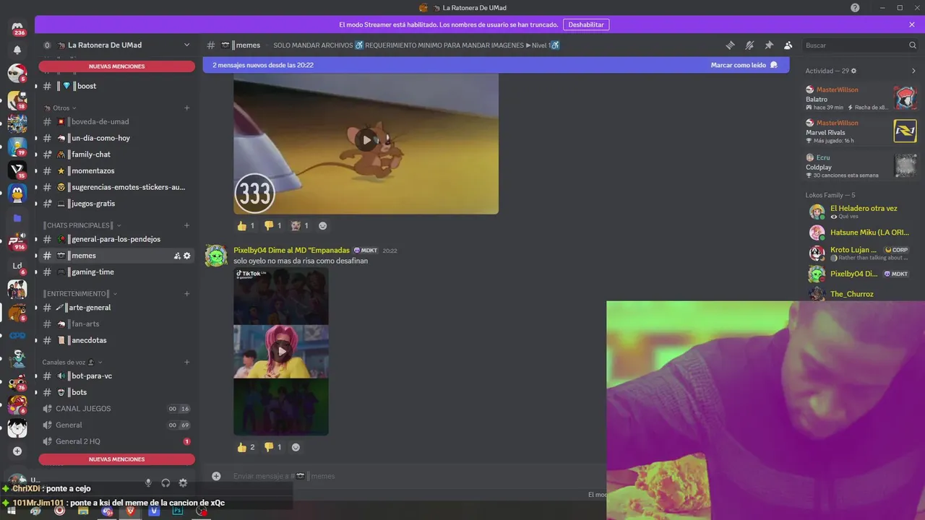
Task: Open Actividad settings gear
Action: 853,71
